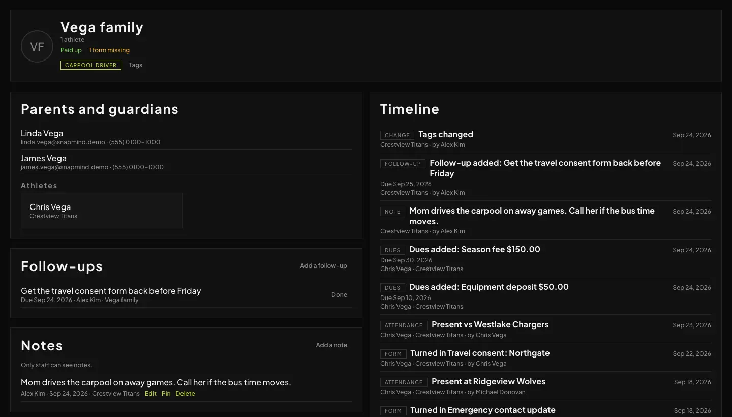
Task: Select parent James Vega's name
Action: pyautogui.click(x=44, y=158)
